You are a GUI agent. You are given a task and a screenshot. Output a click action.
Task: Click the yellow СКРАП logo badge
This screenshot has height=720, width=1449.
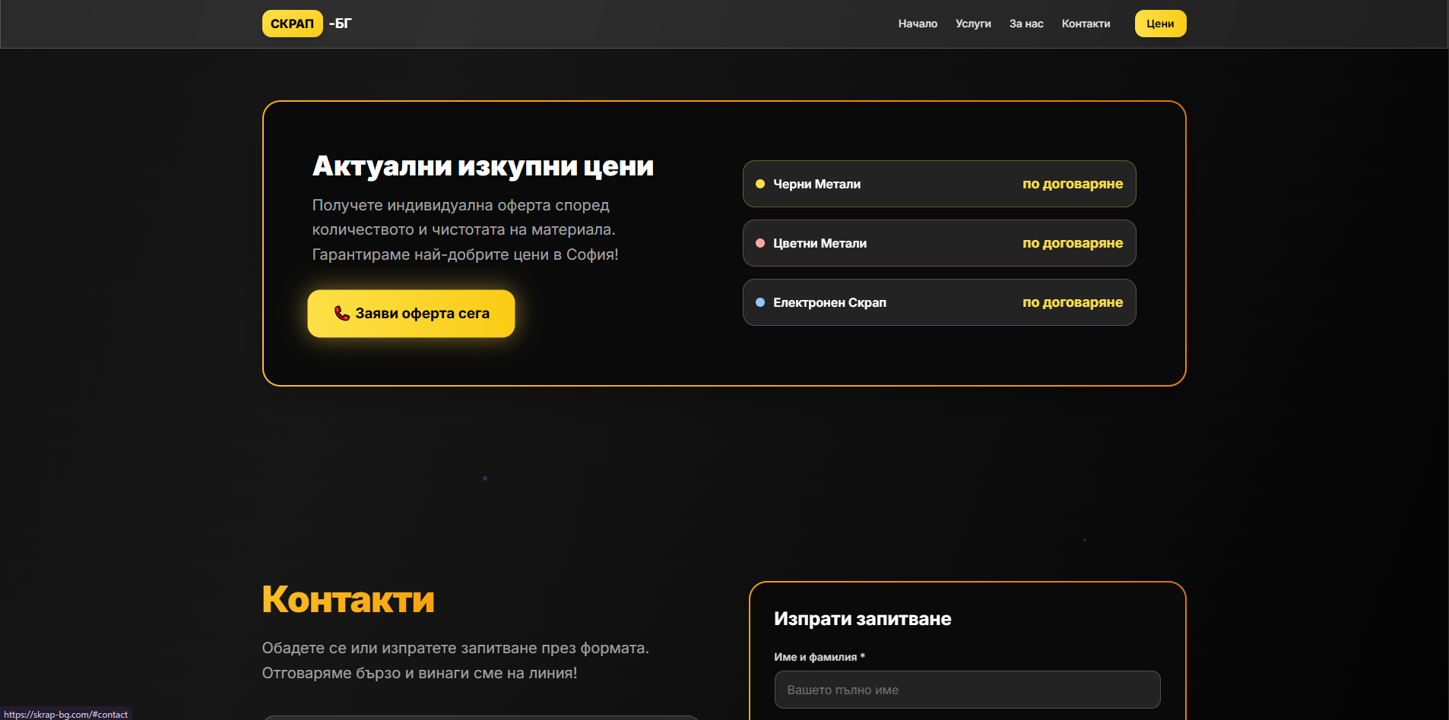pyautogui.click(x=292, y=24)
